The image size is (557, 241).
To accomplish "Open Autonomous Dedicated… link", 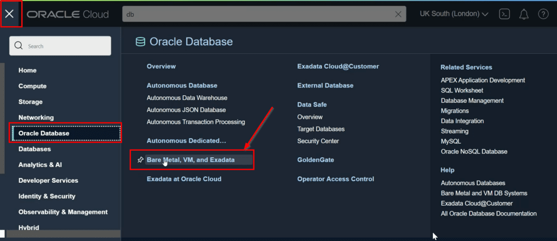I will click(187, 140).
